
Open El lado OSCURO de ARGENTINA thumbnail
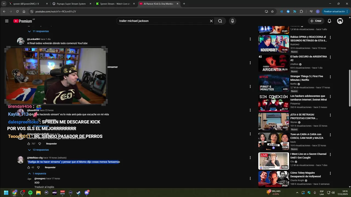point(273,63)
